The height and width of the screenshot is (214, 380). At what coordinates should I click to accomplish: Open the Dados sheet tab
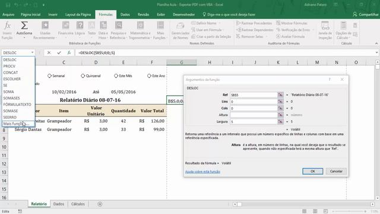point(59,204)
